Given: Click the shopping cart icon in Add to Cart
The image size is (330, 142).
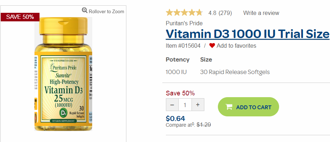Looking at the screenshot, I should pos(229,107).
